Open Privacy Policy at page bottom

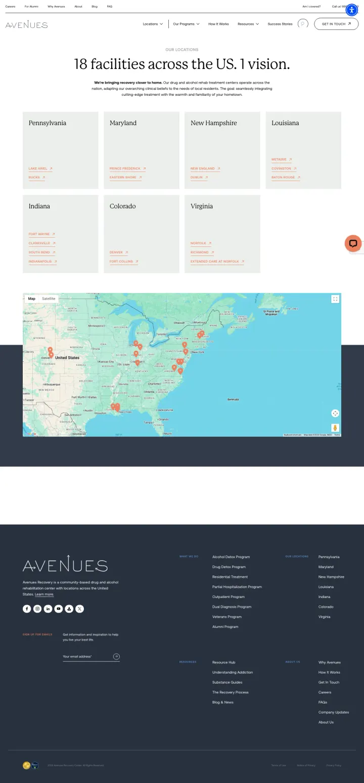334,765
